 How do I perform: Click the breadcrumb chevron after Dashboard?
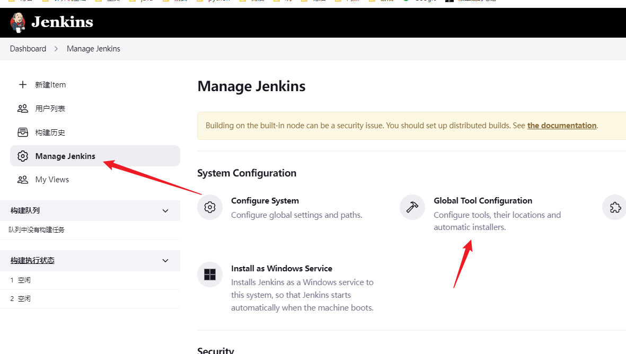pos(56,49)
